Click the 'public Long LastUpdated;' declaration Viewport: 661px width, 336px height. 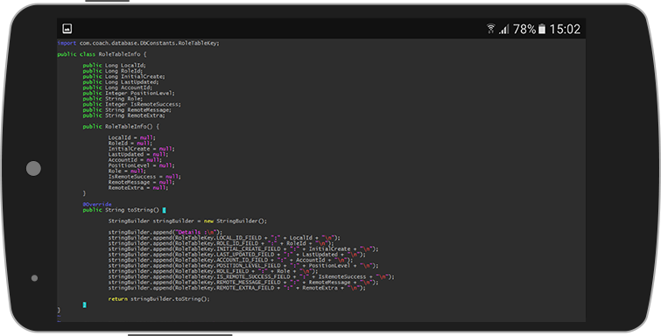[x=121, y=81]
